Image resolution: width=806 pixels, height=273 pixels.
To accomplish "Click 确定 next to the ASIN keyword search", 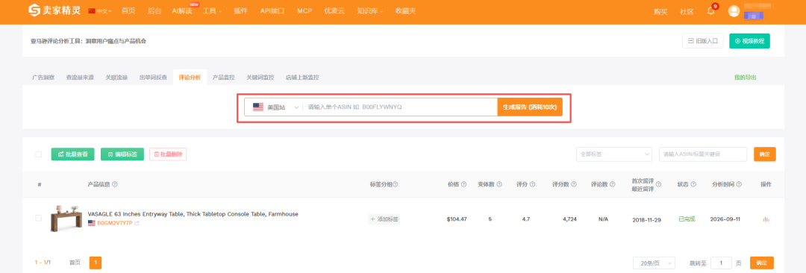I will [x=764, y=154].
